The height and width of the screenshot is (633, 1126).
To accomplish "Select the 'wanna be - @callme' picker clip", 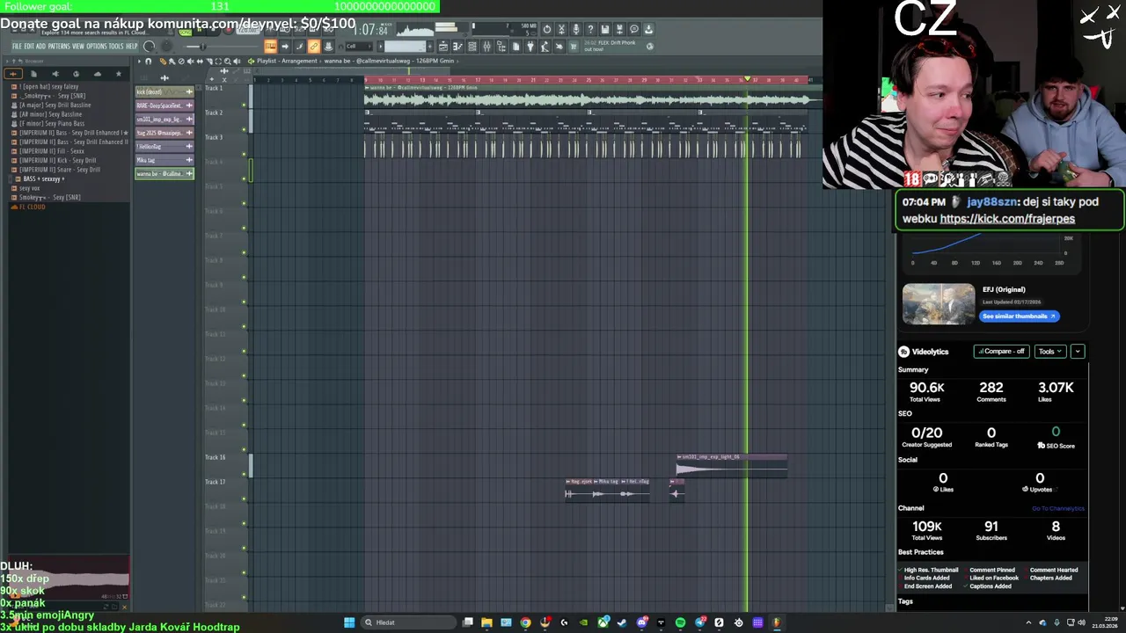I will (165, 173).
